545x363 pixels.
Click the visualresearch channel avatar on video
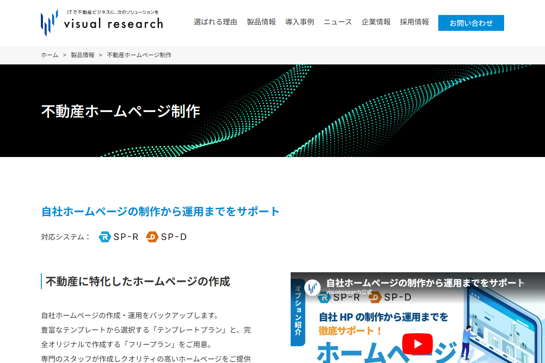[x=312, y=287]
